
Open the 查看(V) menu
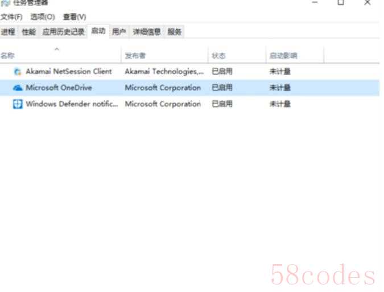75,17
